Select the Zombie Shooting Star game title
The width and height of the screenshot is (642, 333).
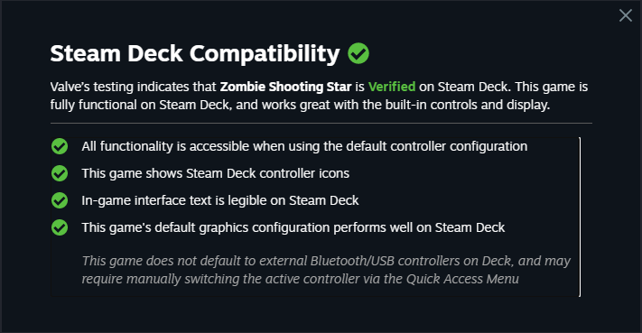pyautogui.click(x=286, y=87)
